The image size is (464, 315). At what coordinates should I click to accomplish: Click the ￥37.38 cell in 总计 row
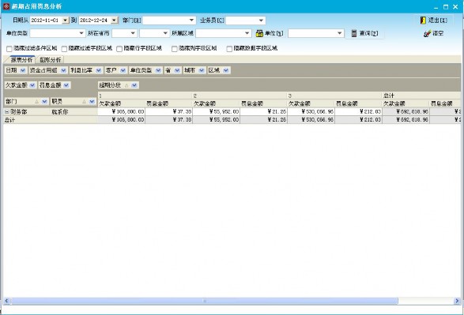[x=168, y=120]
